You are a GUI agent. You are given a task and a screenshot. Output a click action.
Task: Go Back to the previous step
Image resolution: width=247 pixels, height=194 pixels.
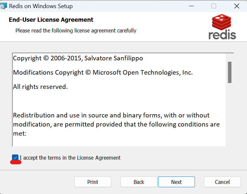[139, 182]
